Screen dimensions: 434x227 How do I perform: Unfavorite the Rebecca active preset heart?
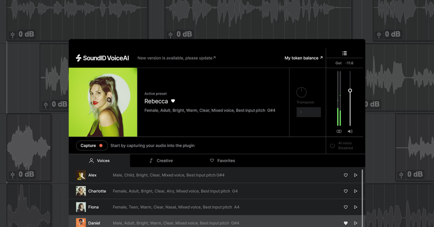pos(173,101)
